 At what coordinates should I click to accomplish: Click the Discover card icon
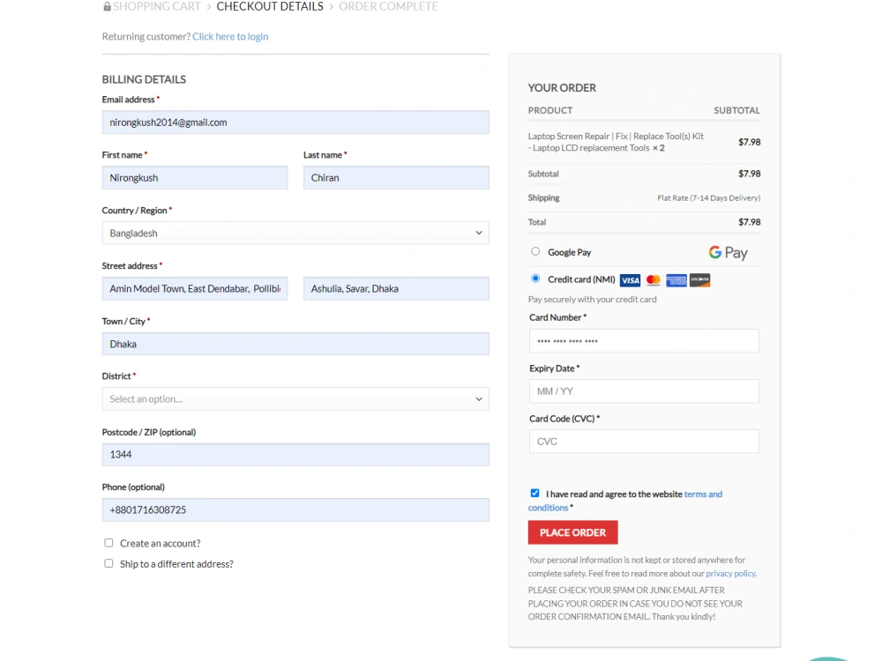click(x=699, y=280)
